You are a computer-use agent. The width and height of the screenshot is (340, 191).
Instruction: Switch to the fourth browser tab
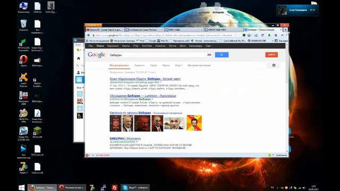coord(223,30)
